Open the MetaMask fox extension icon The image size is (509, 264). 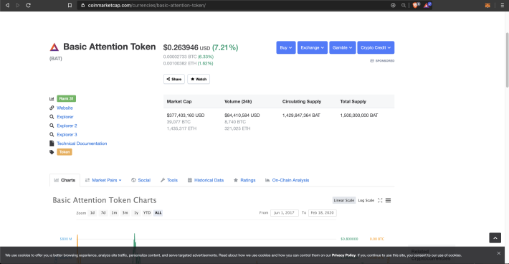[487, 5]
